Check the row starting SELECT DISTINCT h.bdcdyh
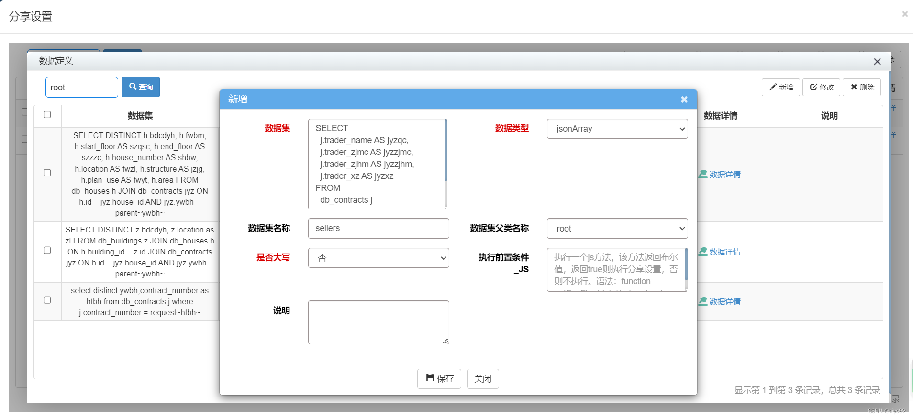Viewport: 913px width, 419px height. 47,173
